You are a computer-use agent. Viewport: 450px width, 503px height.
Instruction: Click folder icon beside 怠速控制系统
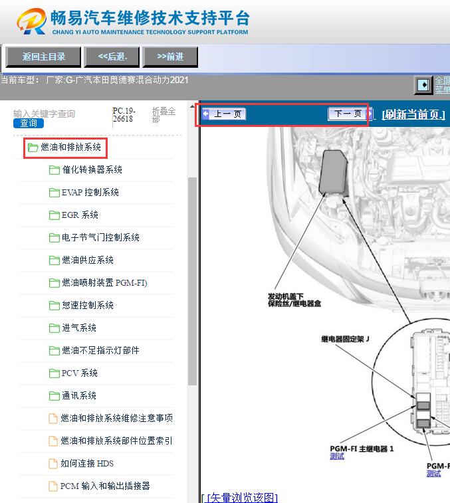[55, 306]
